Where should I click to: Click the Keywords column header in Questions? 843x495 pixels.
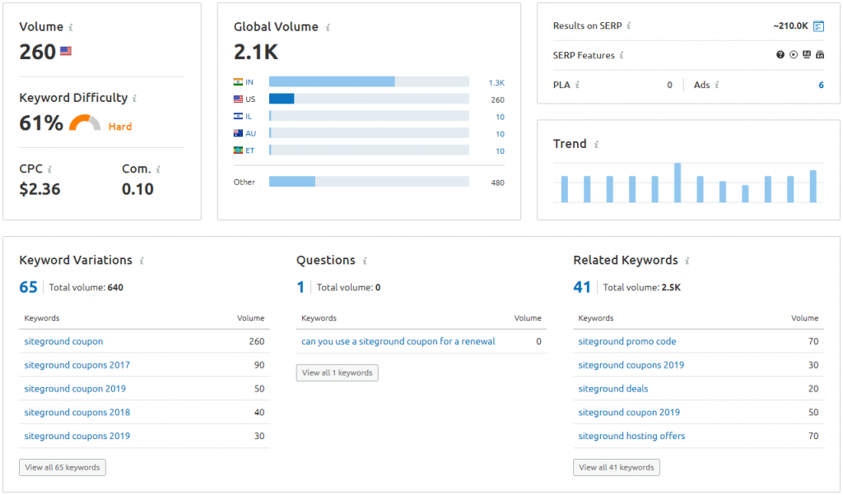click(319, 318)
